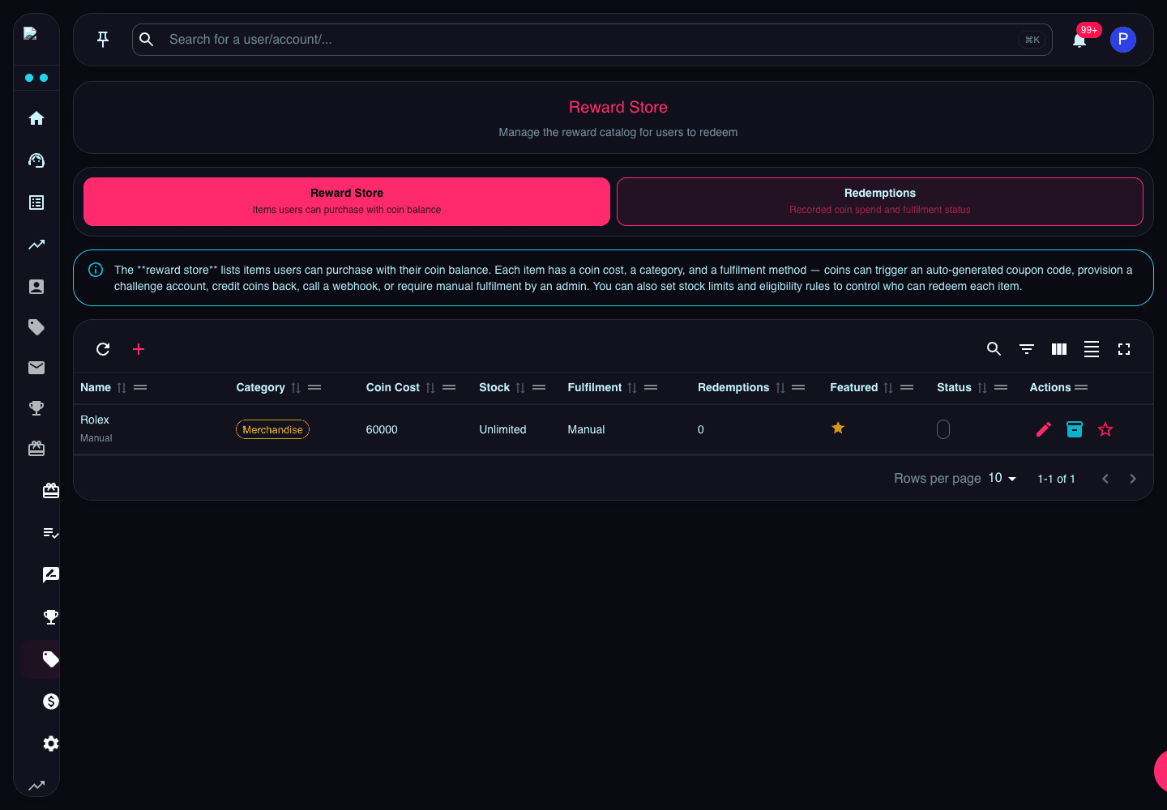Open Status column actions handle

pos(1001,387)
